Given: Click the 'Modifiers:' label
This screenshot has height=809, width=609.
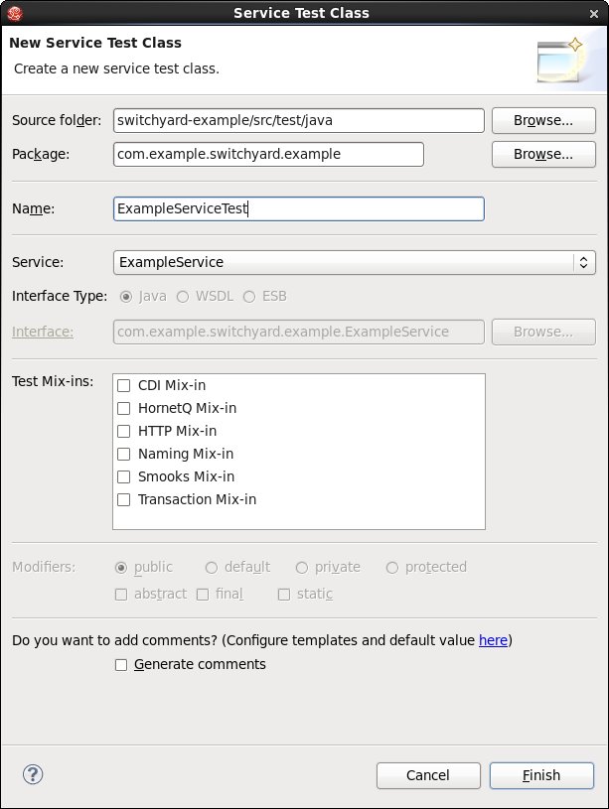Looking at the screenshot, I should [x=44, y=567].
